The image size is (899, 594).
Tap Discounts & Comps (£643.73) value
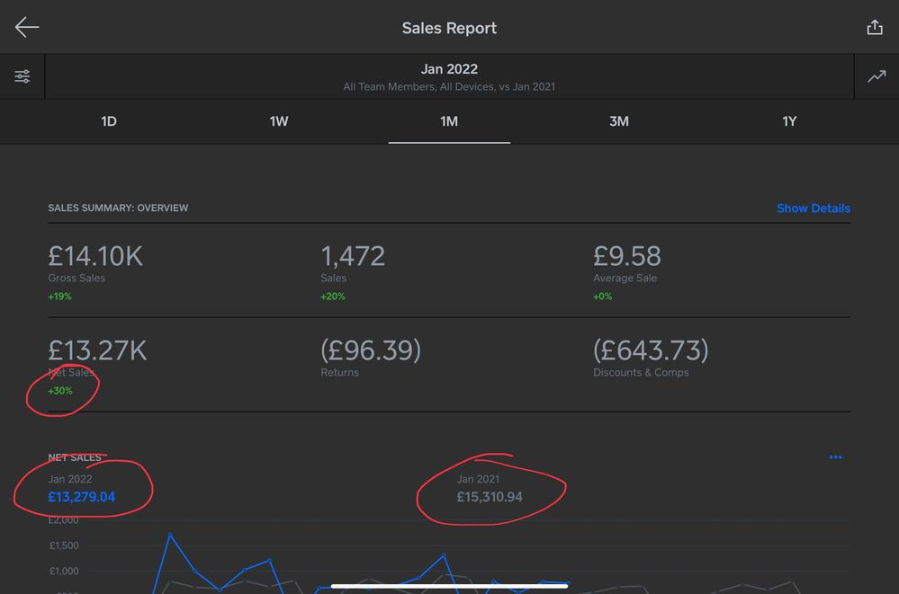coord(651,350)
